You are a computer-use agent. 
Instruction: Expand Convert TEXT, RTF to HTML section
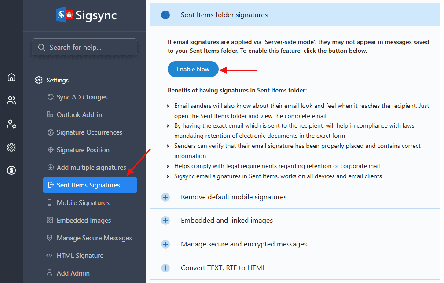[165, 268]
